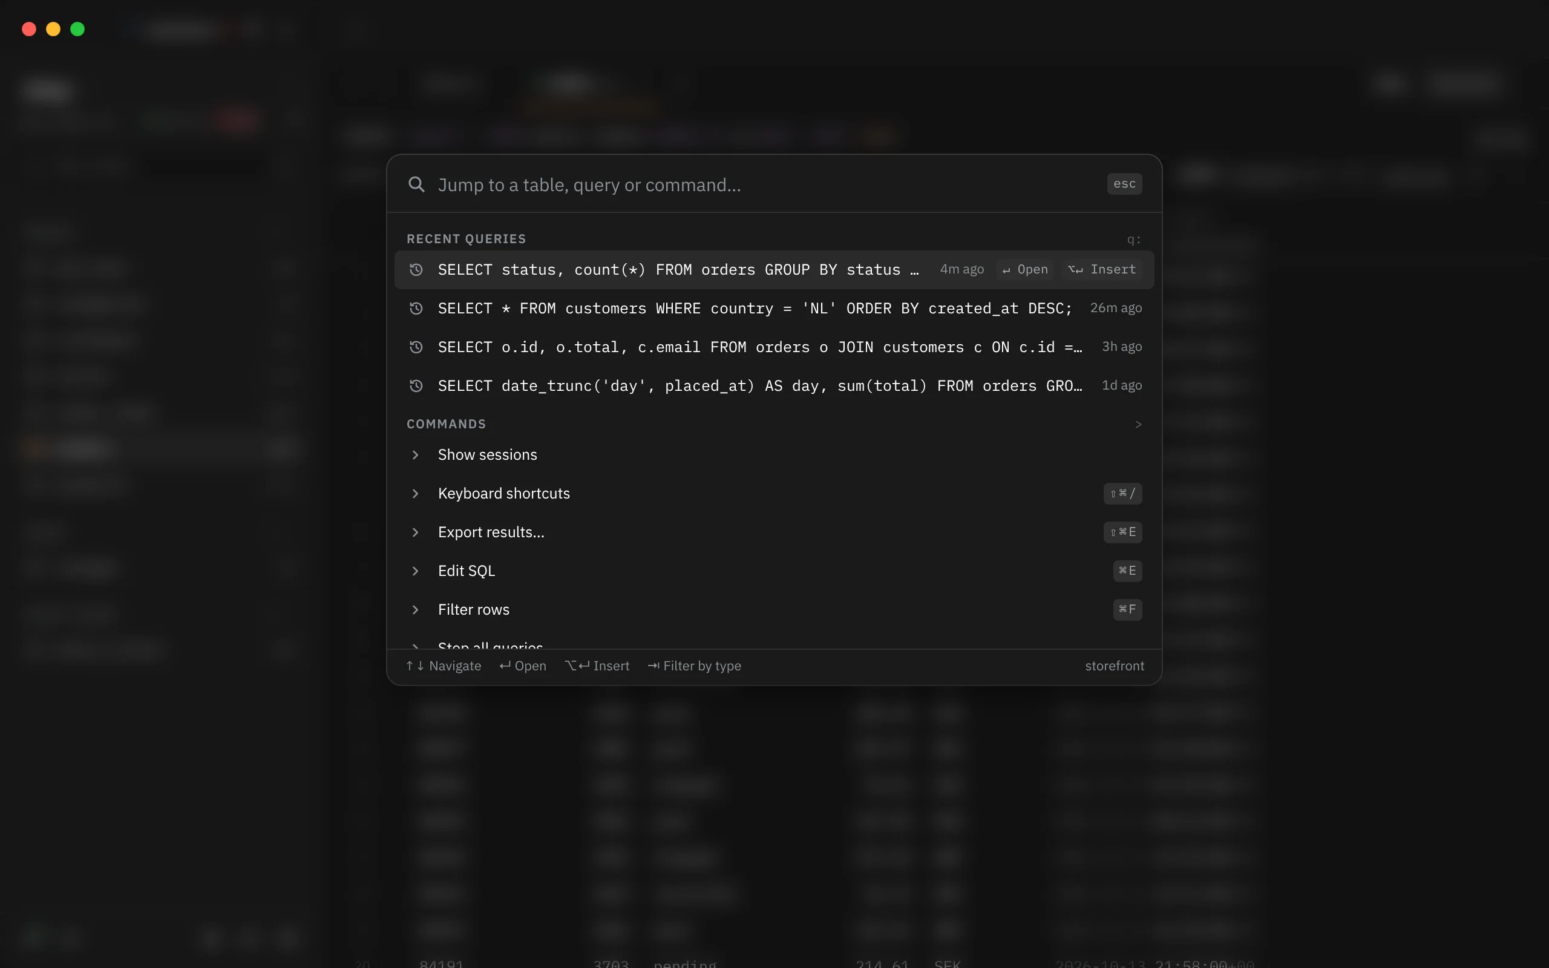Viewport: 1549px width, 968px height.
Task: Click the ⇧⌘/ shortcut badge
Action: [x=1122, y=494]
